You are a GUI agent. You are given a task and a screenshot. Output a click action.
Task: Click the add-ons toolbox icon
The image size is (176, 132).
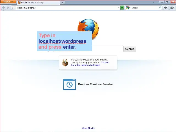(65, 63)
